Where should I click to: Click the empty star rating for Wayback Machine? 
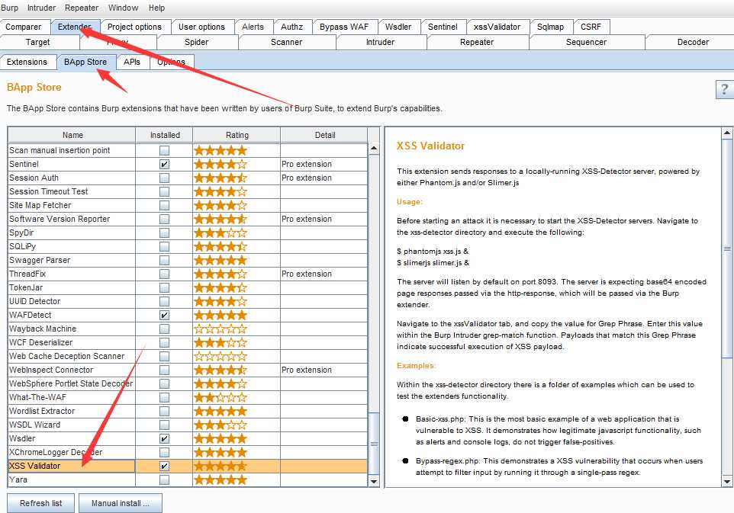pyautogui.click(x=221, y=329)
